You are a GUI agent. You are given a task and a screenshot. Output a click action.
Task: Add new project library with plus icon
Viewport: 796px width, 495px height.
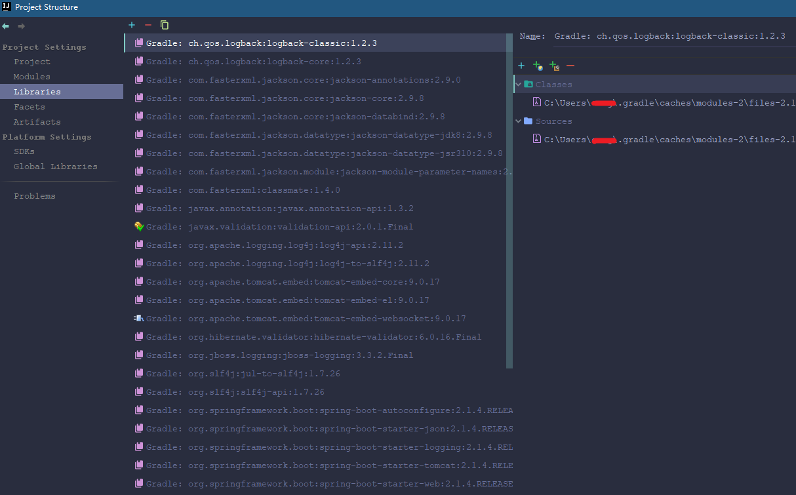[x=132, y=25]
